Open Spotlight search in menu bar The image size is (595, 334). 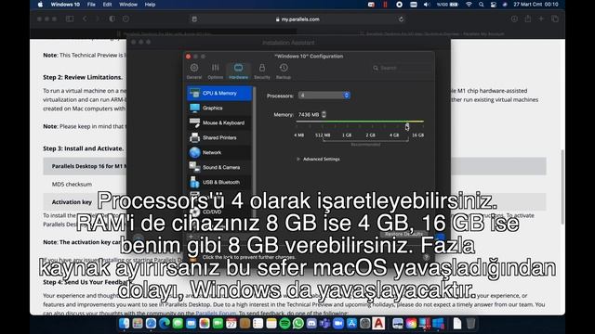click(482, 5)
